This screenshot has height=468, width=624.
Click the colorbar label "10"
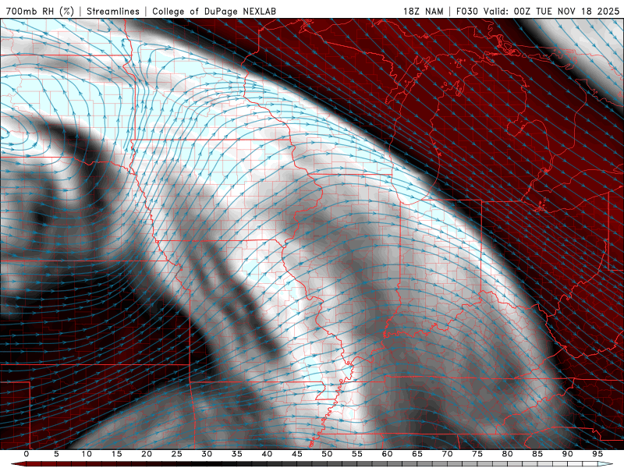click(x=87, y=454)
